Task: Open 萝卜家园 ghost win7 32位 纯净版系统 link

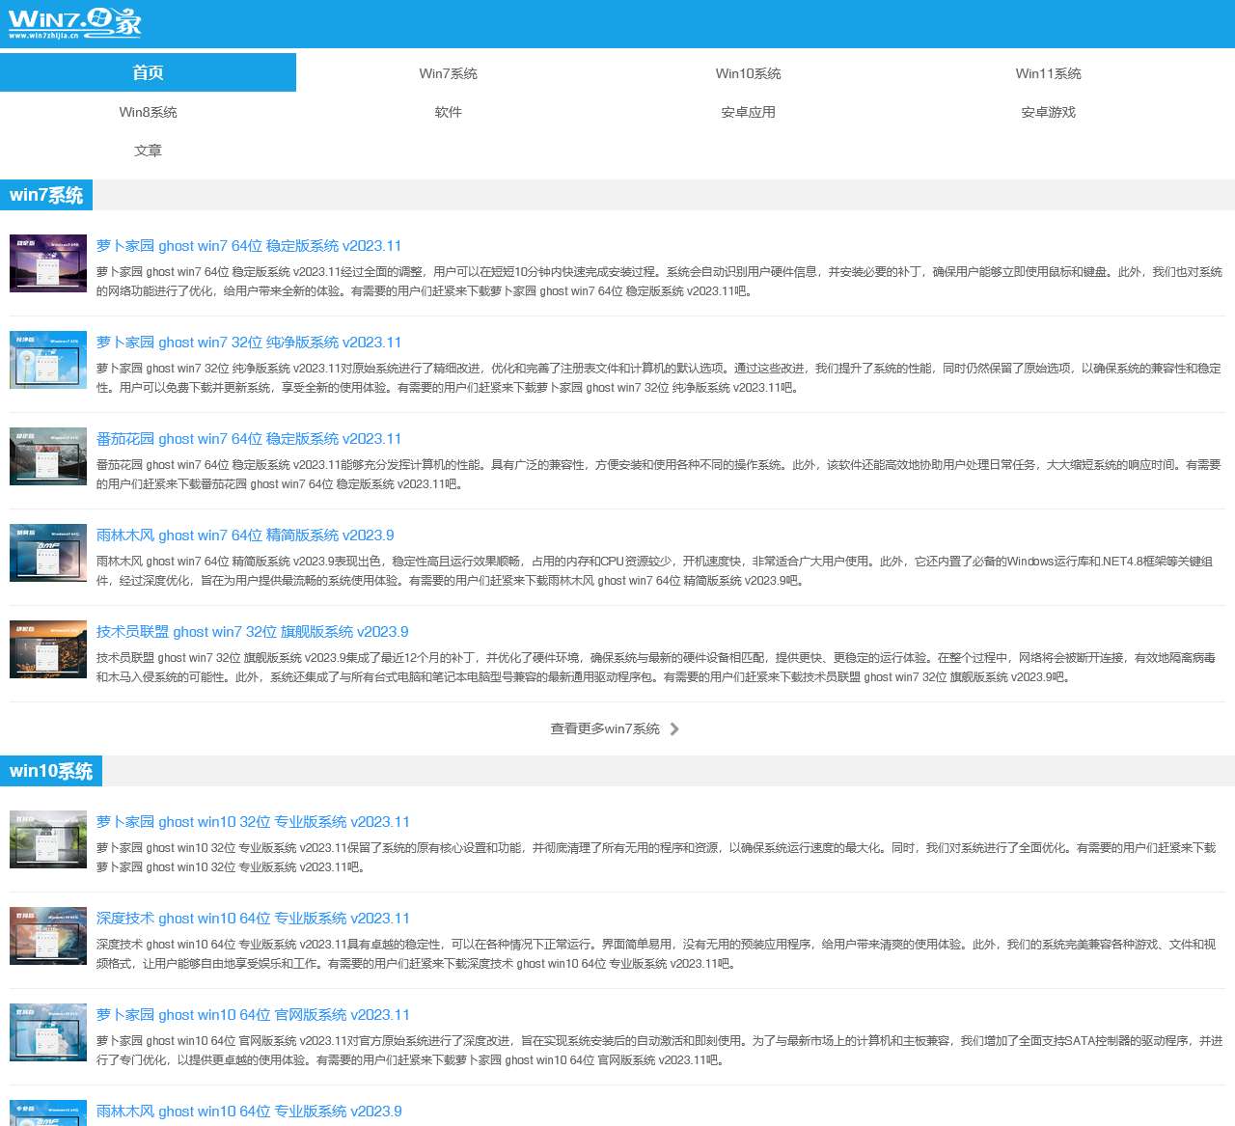Action: (x=249, y=343)
